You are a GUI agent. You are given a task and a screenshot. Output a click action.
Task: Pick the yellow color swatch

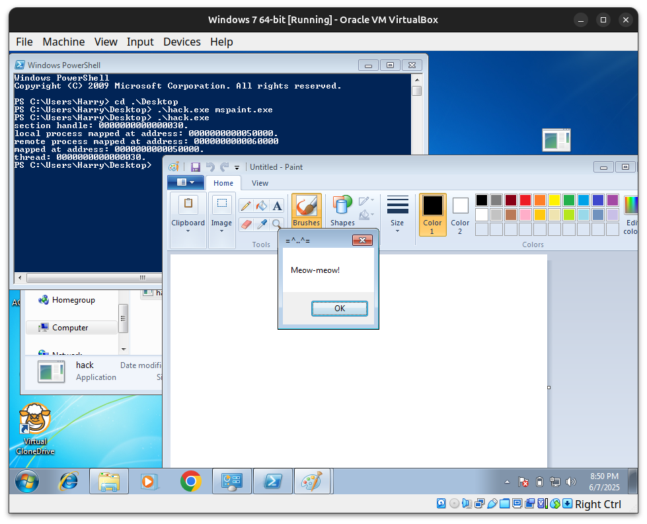tap(554, 200)
